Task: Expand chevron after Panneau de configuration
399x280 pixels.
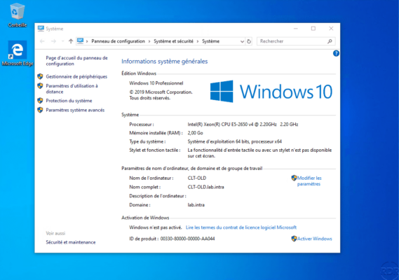Action: click(149, 41)
